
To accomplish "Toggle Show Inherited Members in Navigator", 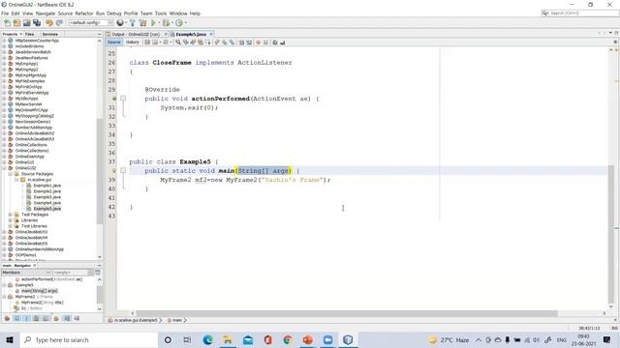I will coord(7,318).
